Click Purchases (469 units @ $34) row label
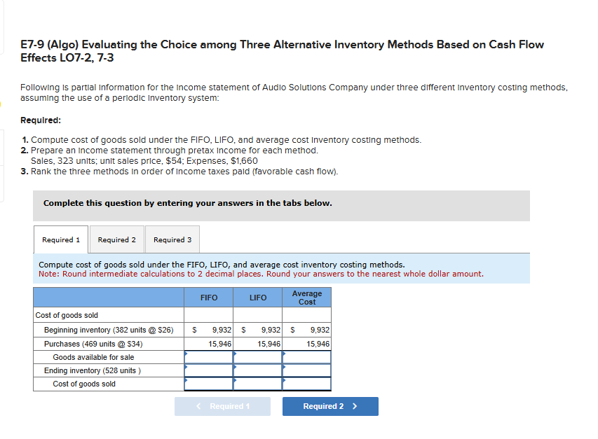This screenshot has width=598, height=439. pos(93,344)
